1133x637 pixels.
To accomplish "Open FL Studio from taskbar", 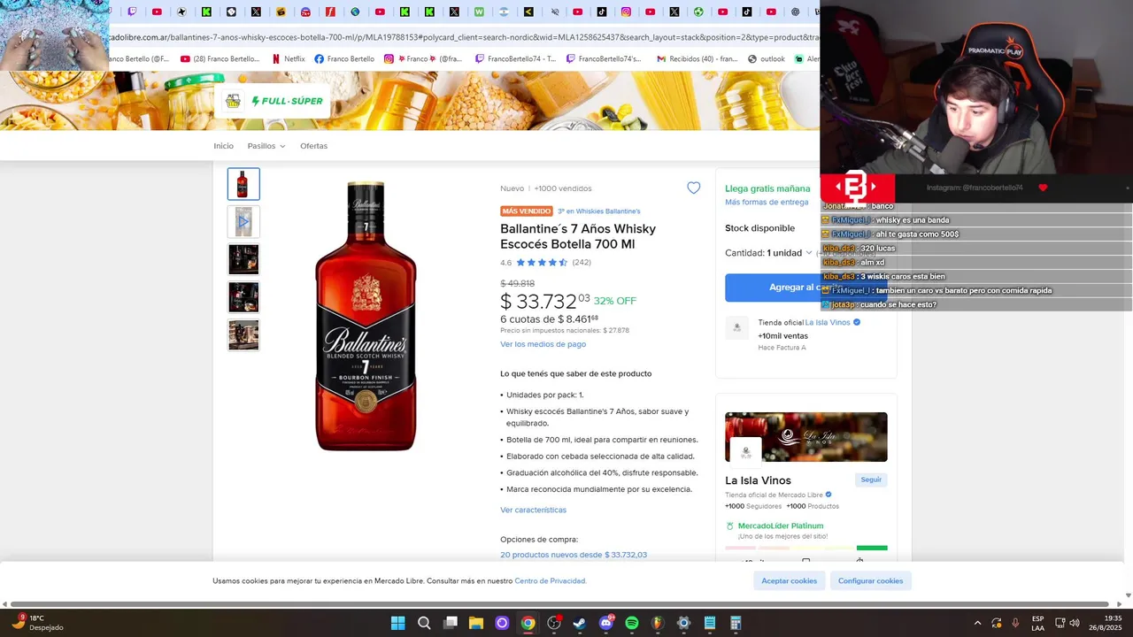I will click(x=658, y=623).
